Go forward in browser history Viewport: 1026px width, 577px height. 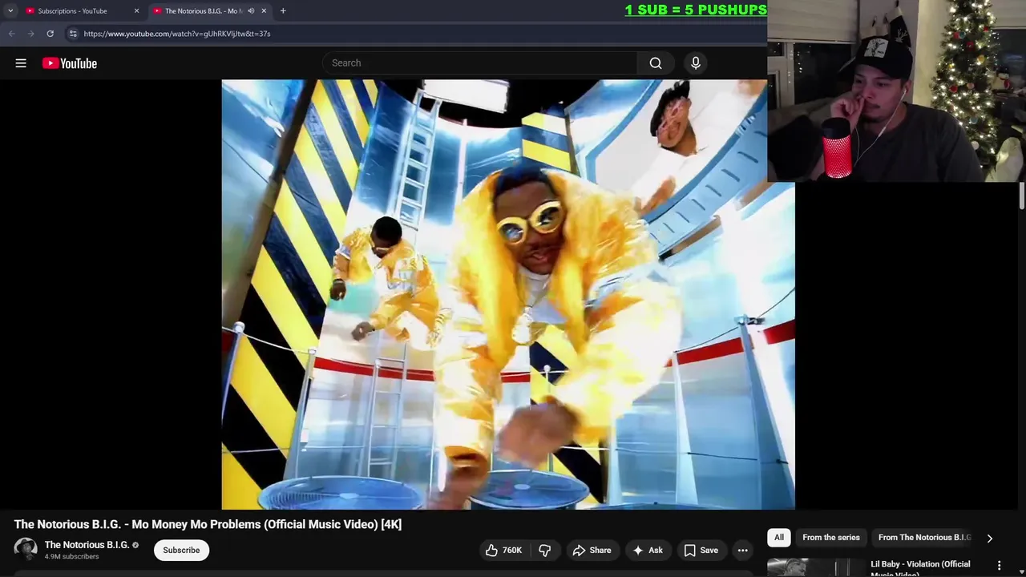click(x=30, y=34)
